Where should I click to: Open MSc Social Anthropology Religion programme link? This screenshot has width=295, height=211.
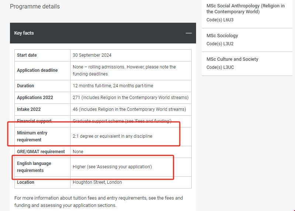pyautogui.click(x=246, y=8)
